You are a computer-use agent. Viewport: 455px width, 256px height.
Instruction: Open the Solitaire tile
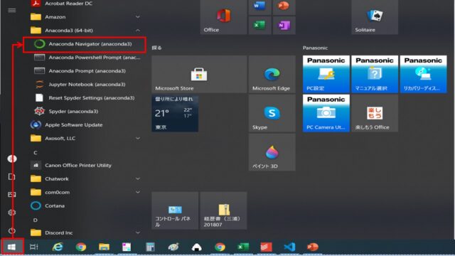point(375,17)
